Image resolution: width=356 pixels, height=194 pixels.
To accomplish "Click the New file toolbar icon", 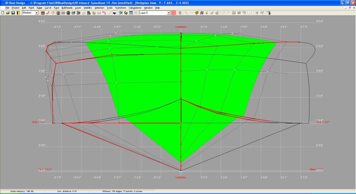I will 3,13.
